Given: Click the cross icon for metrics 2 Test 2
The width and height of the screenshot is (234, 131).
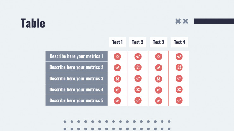Looking at the screenshot, I should (x=138, y=67).
